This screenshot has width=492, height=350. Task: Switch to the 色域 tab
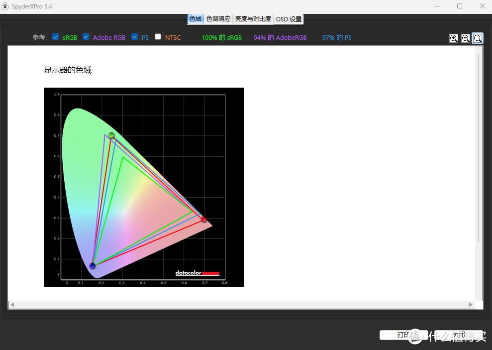click(x=196, y=19)
